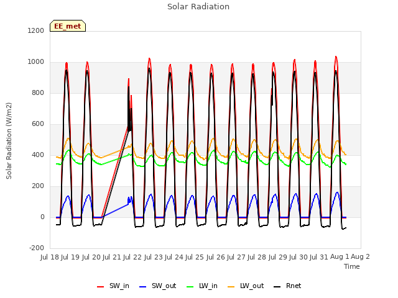Click the Jul 28 x-axis label
This screenshot has height=298, width=398.
pyautogui.click(x=257, y=257)
